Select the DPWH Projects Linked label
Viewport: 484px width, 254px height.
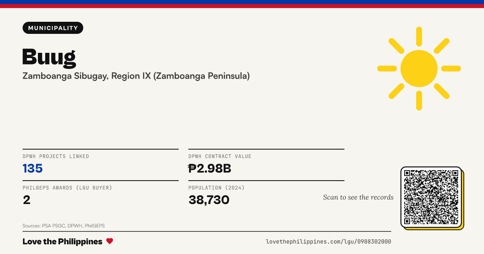[x=56, y=156]
